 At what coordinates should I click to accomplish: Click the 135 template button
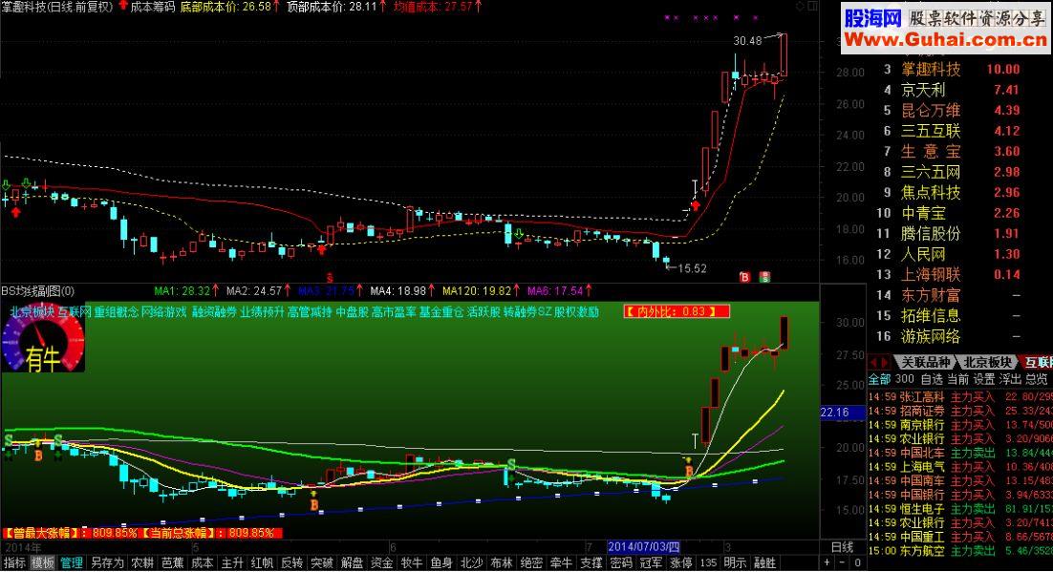pyautogui.click(x=708, y=562)
